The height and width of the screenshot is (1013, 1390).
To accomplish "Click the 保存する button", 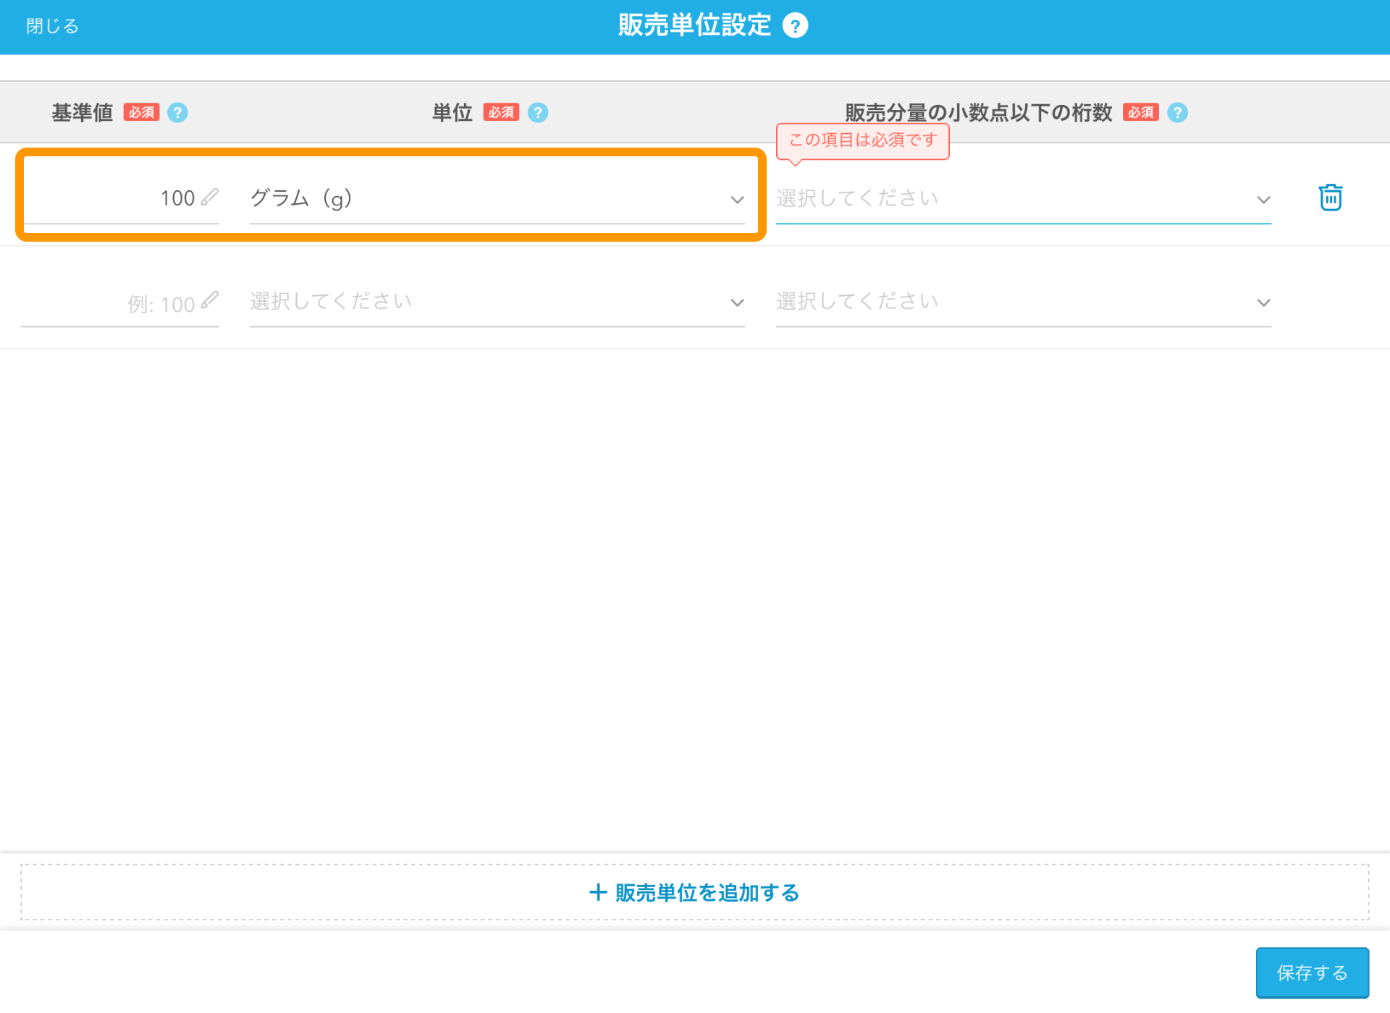I will [1312, 972].
